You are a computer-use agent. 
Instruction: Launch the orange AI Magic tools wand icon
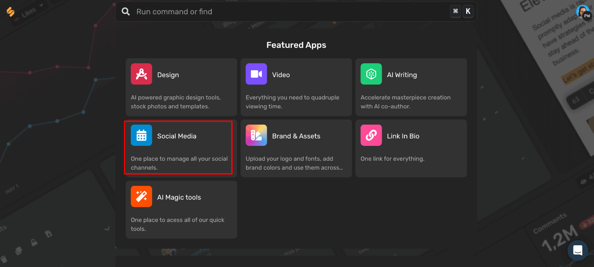(141, 197)
